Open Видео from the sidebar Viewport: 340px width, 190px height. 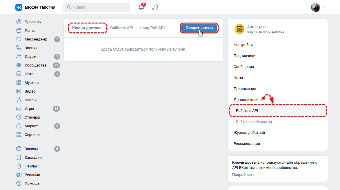[19, 91]
